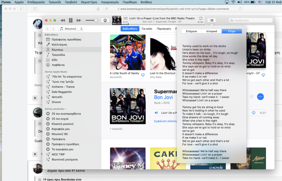Image resolution: width=282 pixels, height=181 pixels.
Task: Click the Αναζήτηση search field
Action: pos(251,20)
